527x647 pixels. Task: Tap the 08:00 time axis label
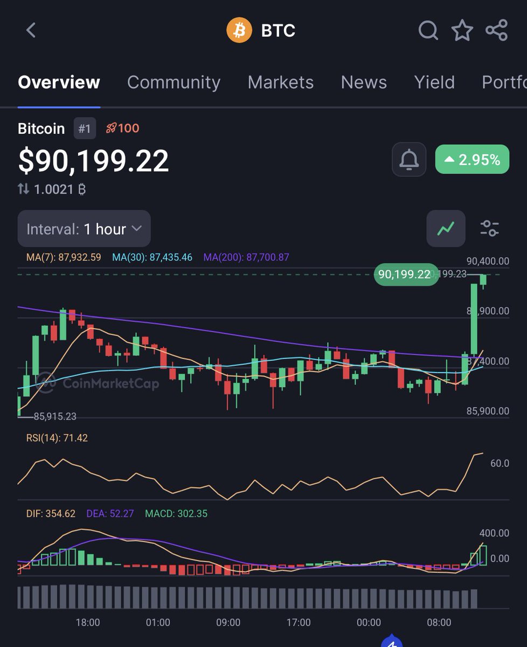pos(439,622)
